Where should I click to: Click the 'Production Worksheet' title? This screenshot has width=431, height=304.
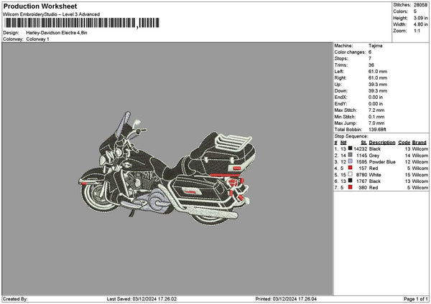40,6
